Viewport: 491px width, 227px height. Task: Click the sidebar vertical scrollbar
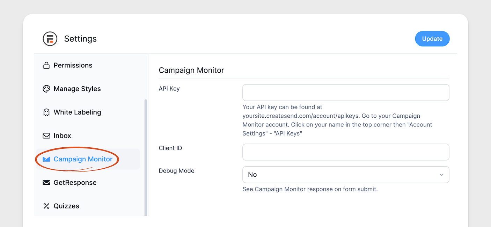146,157
